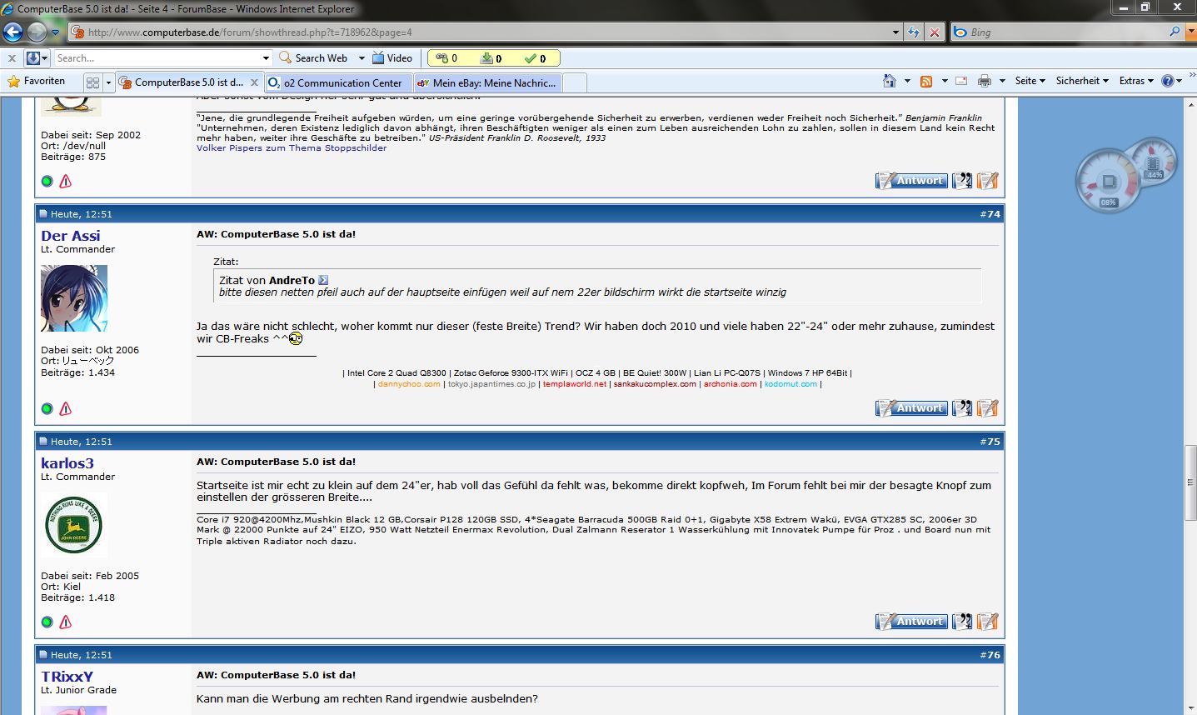Expand the tab list dropdown arrow
The width and height of the screenshot is (1197, 715).
coord(108,82)
